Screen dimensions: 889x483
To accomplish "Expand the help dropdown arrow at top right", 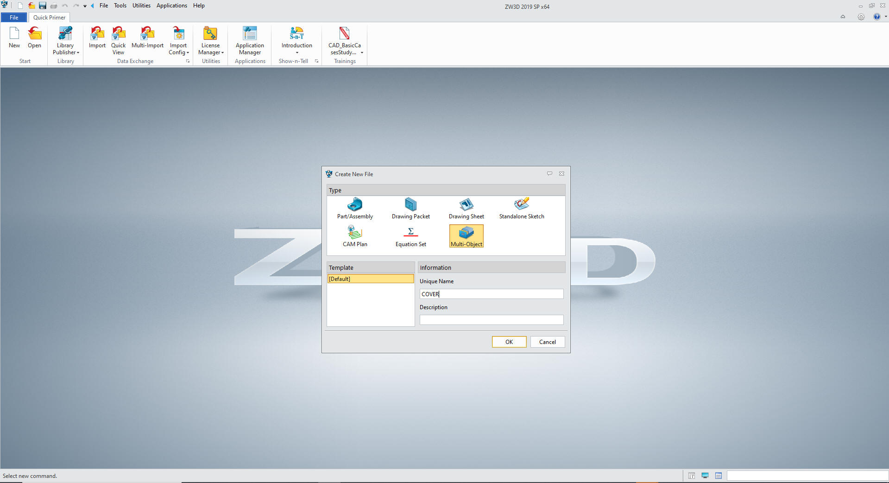I will (885, 17).
